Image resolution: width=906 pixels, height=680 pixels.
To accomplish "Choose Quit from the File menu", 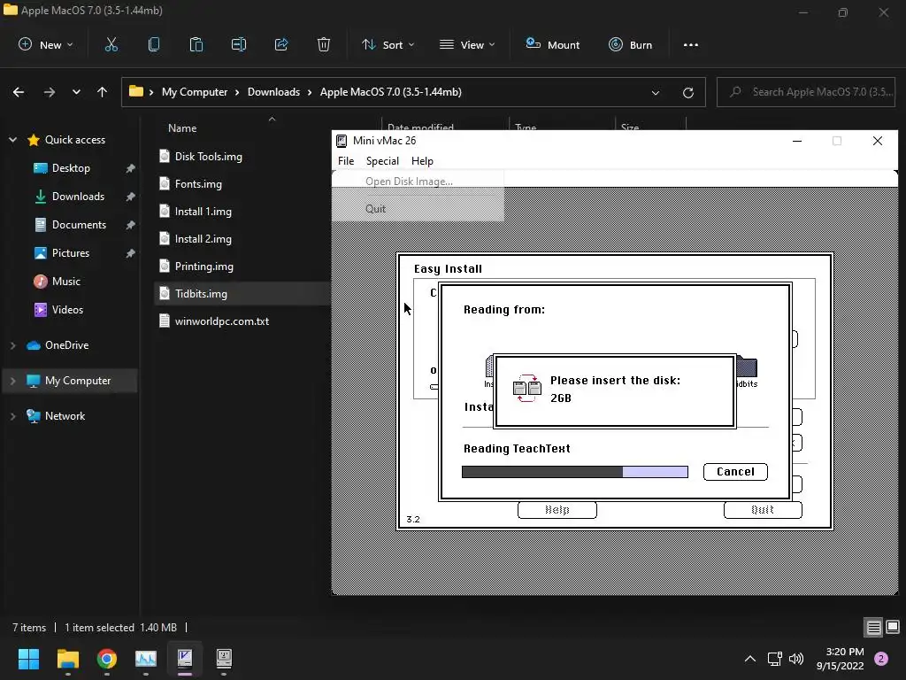I will point(375,209).
